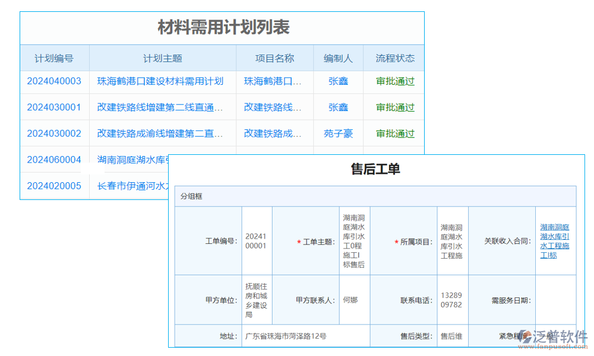Click 审批通过 status of first row
594x356 pixels.
[x=394, y=81]
